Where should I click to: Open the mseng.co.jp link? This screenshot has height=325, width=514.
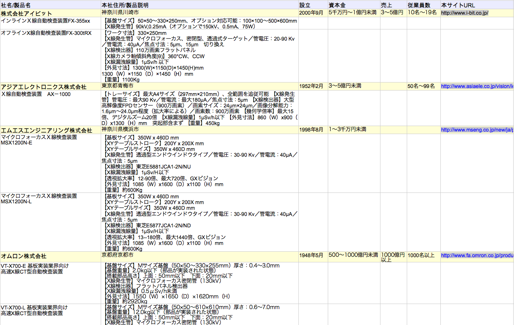(x=477, y=130)
